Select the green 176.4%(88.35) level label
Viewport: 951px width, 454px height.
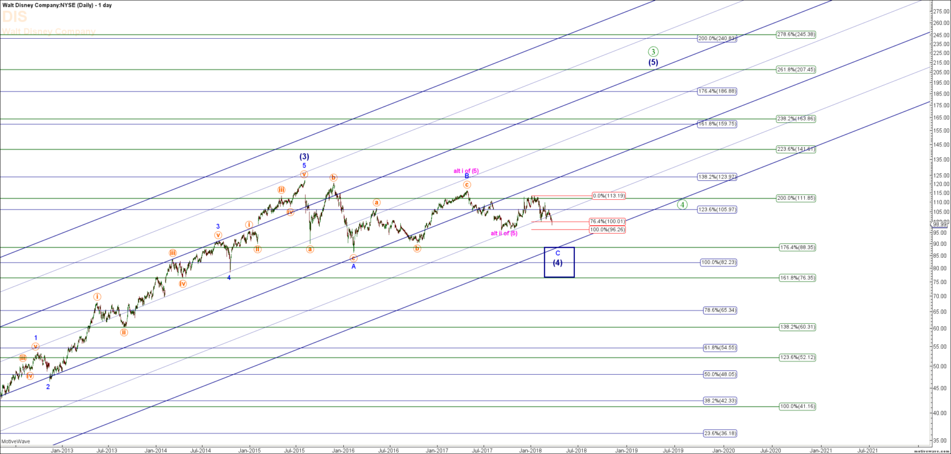click(797, 247)
